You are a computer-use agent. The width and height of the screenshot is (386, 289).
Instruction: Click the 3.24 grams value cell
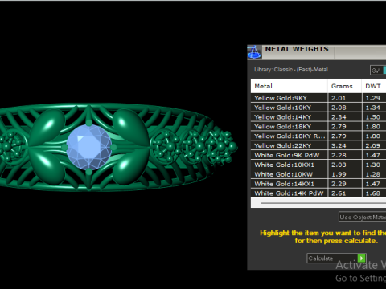(x=344, y=145)
